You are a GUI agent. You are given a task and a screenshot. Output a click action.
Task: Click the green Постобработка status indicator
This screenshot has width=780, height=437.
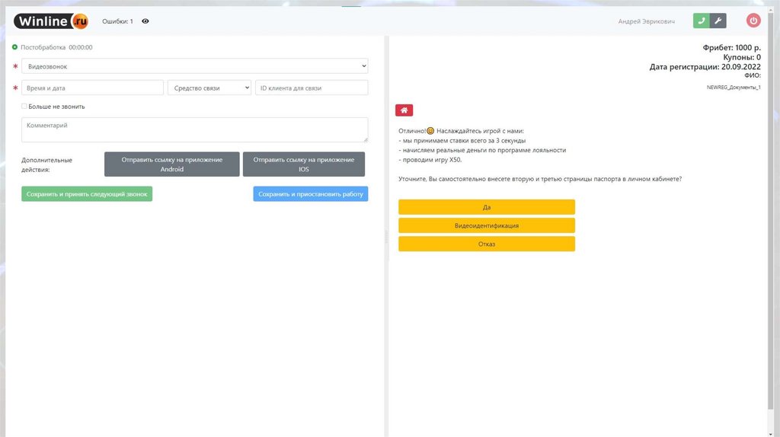[14, 47]
